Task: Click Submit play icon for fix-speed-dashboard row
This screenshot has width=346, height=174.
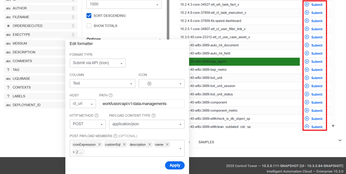Action: (x=307, y=21)
